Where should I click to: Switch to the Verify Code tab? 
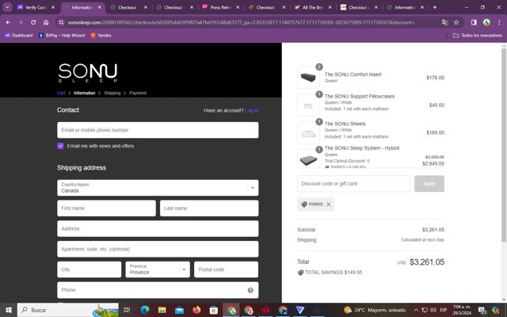click(x=36, y=7)
